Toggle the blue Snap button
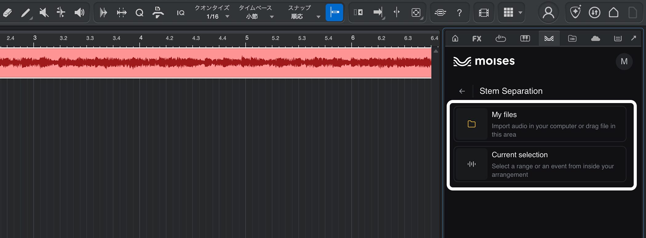 [x=334, y=13]
